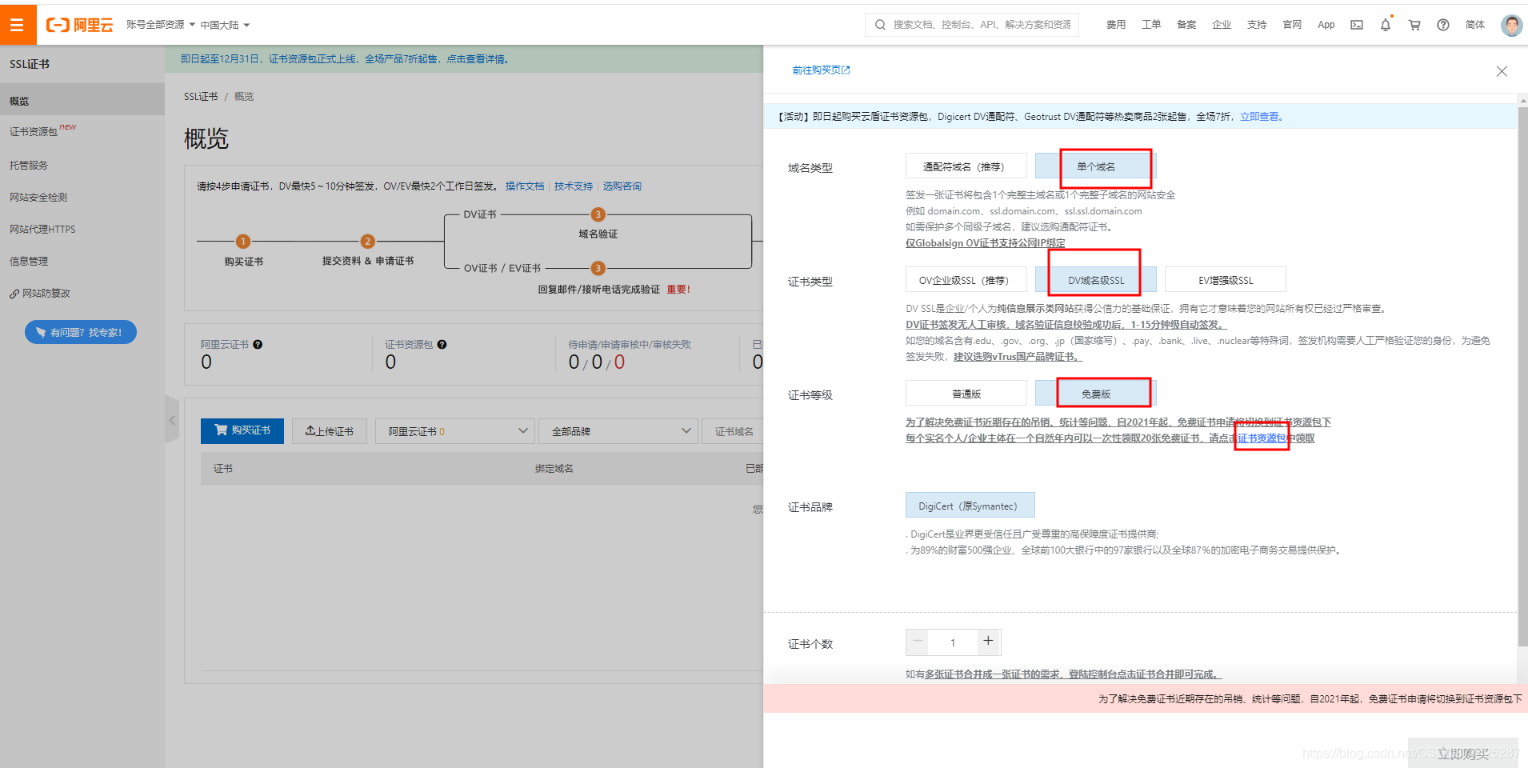Open the 技术支持 link

click(x=574, y=186)
